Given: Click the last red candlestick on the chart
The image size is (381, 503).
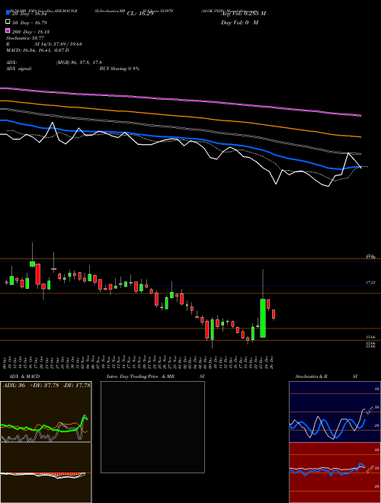Looking at the screenshot, I should [x=274, y=314].
